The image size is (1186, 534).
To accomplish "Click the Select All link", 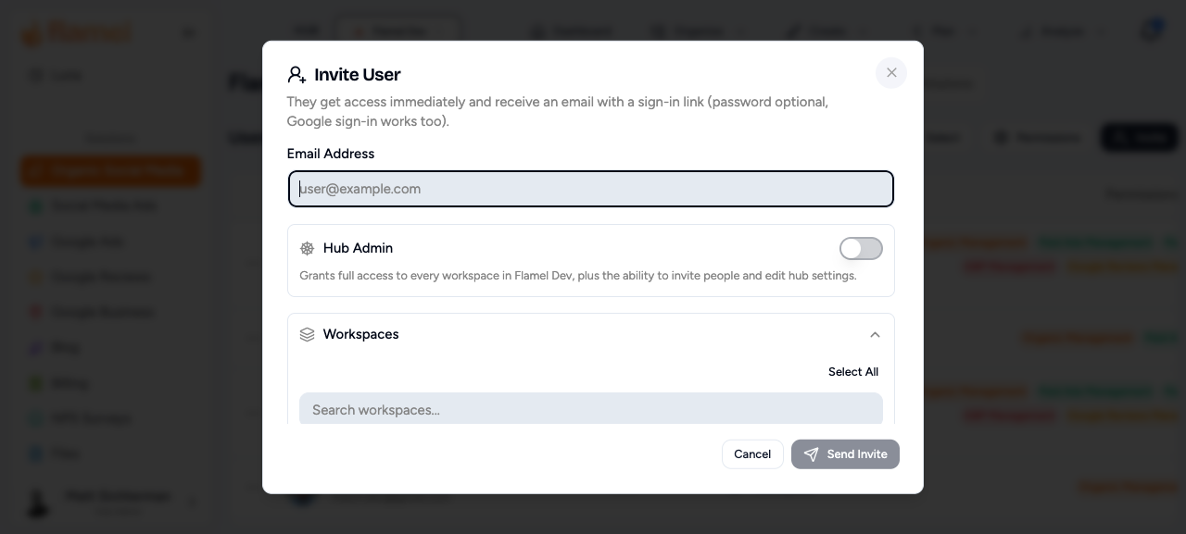I will [x=853, y=372].
